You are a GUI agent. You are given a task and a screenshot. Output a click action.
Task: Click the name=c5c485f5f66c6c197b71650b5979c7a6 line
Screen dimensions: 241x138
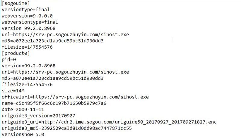click(54, 103)
